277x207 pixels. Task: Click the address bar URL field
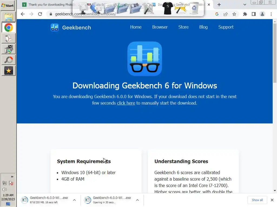tap(131, 14)
